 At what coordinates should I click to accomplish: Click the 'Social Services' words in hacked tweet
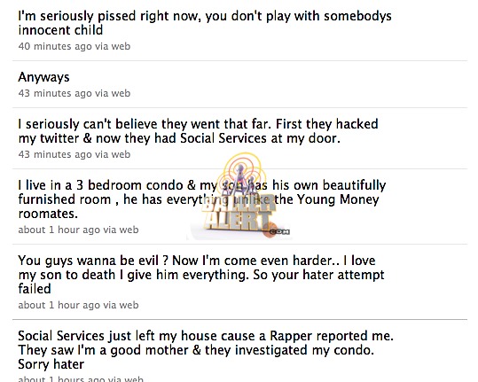click(223, 138)
